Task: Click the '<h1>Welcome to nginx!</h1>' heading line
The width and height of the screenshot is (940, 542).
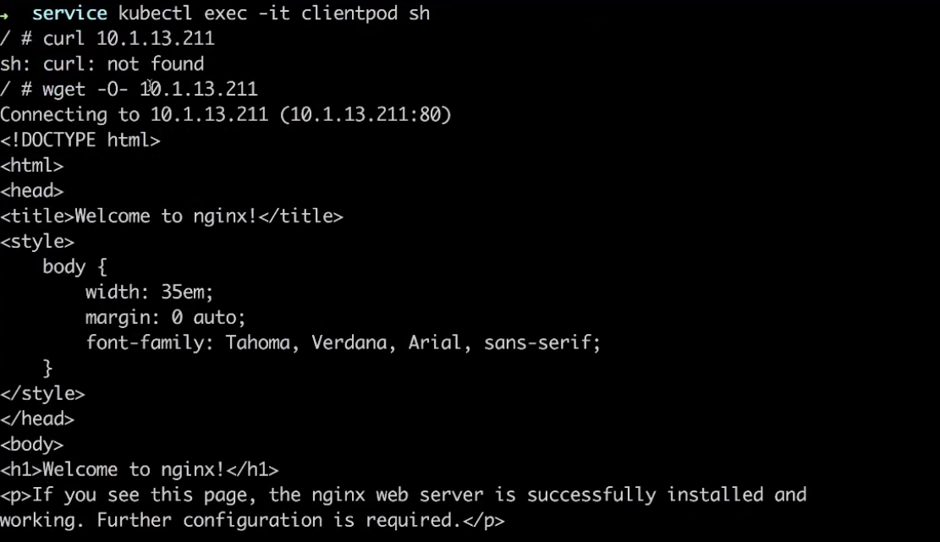Action: point(139,469)
